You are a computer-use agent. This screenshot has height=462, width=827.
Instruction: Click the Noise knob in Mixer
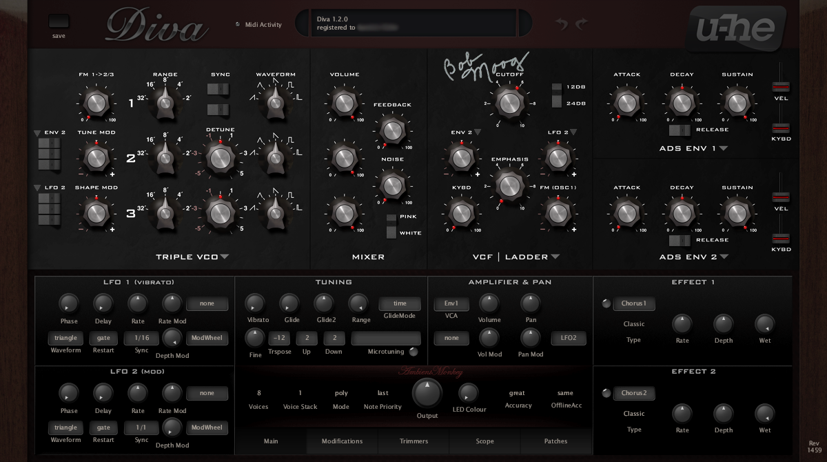click(x=391, y=185)
